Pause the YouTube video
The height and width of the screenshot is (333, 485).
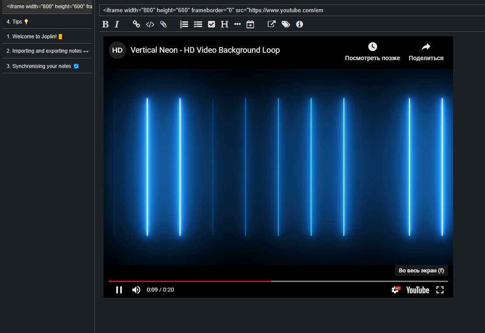[119, 290]
